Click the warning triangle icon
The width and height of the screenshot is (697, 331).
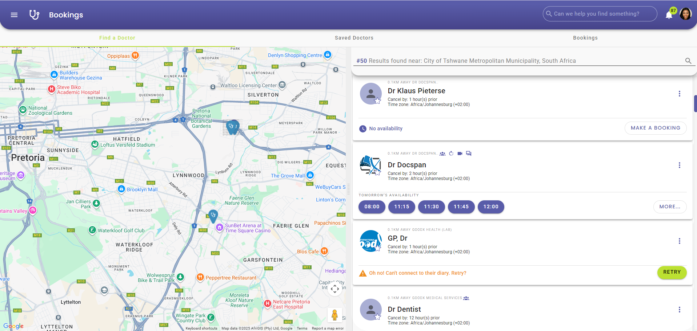(x=363, y=273)
